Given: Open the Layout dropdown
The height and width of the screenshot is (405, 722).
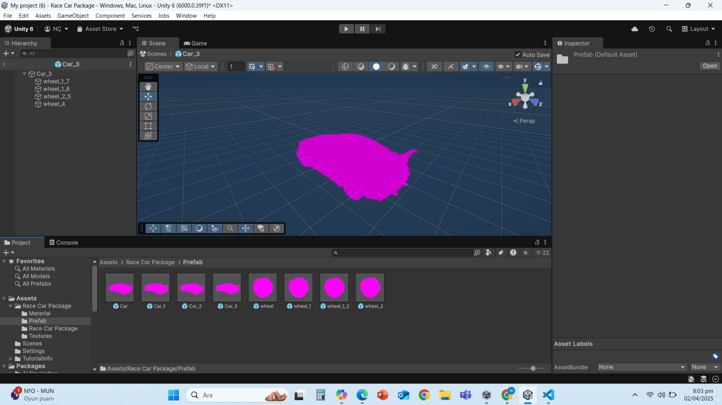Looking at the screenshot, I should (x=699, y=29).
